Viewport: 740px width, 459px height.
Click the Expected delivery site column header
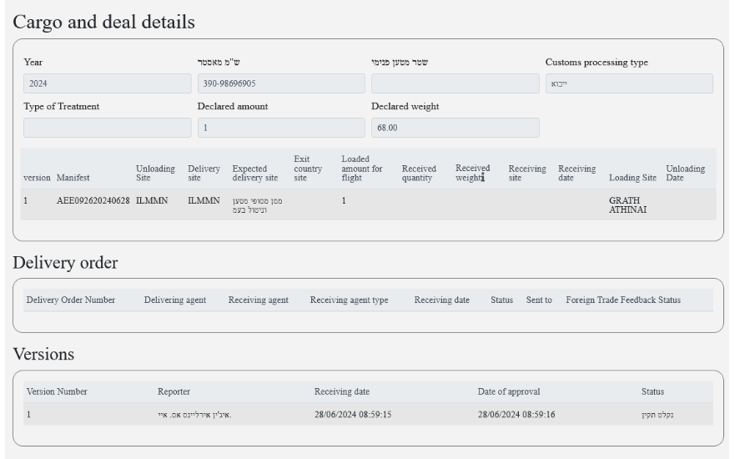coord(255,173)
